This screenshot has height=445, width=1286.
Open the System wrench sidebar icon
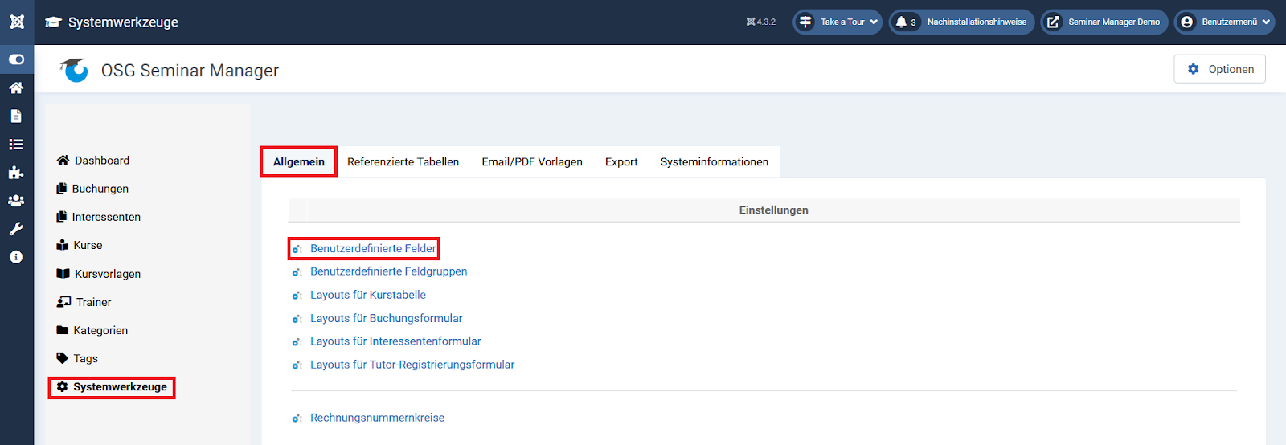pos(16,229)
